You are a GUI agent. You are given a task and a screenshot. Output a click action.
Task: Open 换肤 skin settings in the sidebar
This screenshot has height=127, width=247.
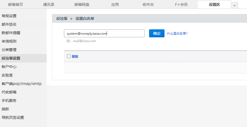click(5, 109)
